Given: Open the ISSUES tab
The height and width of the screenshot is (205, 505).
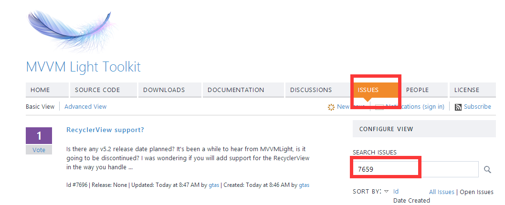Looking at the screenshot, I should (376, 90).
